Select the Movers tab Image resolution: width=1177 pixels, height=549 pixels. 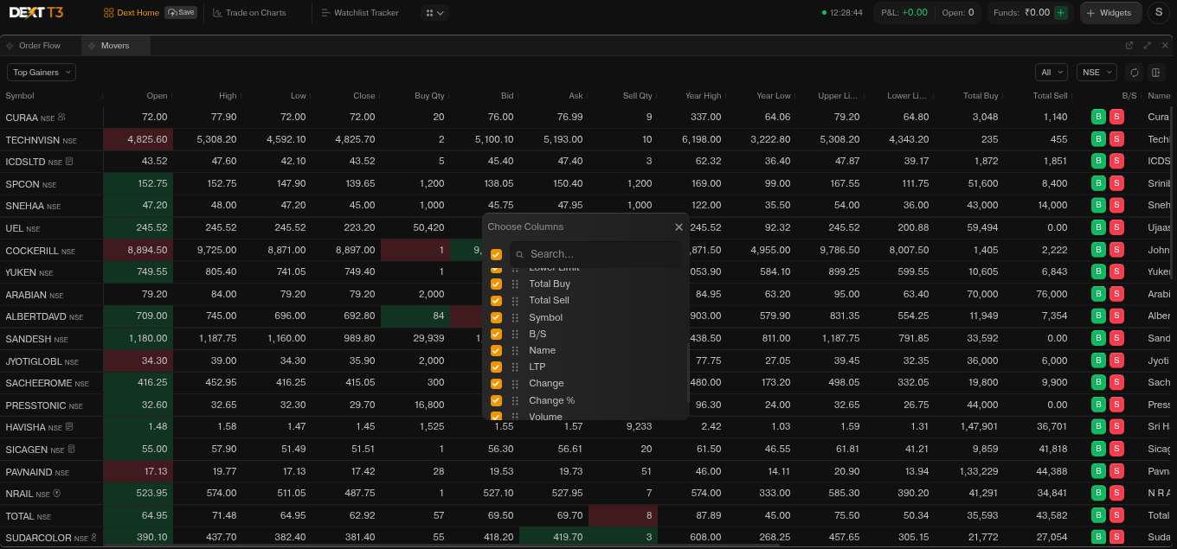click(x=116, y=45)
